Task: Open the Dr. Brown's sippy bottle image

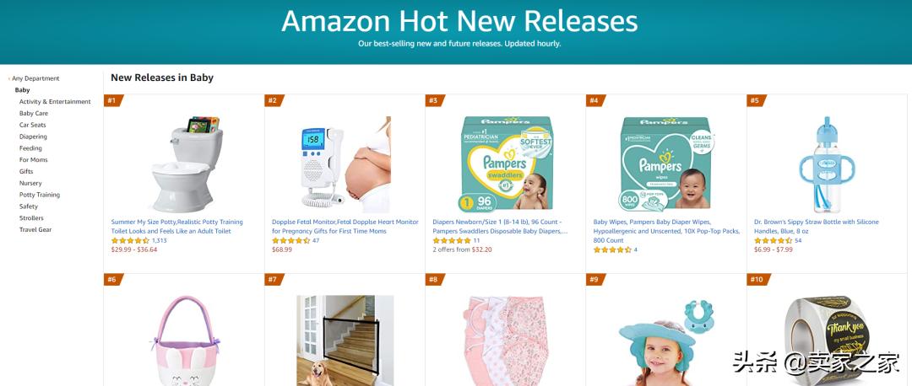Action: pyautogui.click(x=827, y=164)
